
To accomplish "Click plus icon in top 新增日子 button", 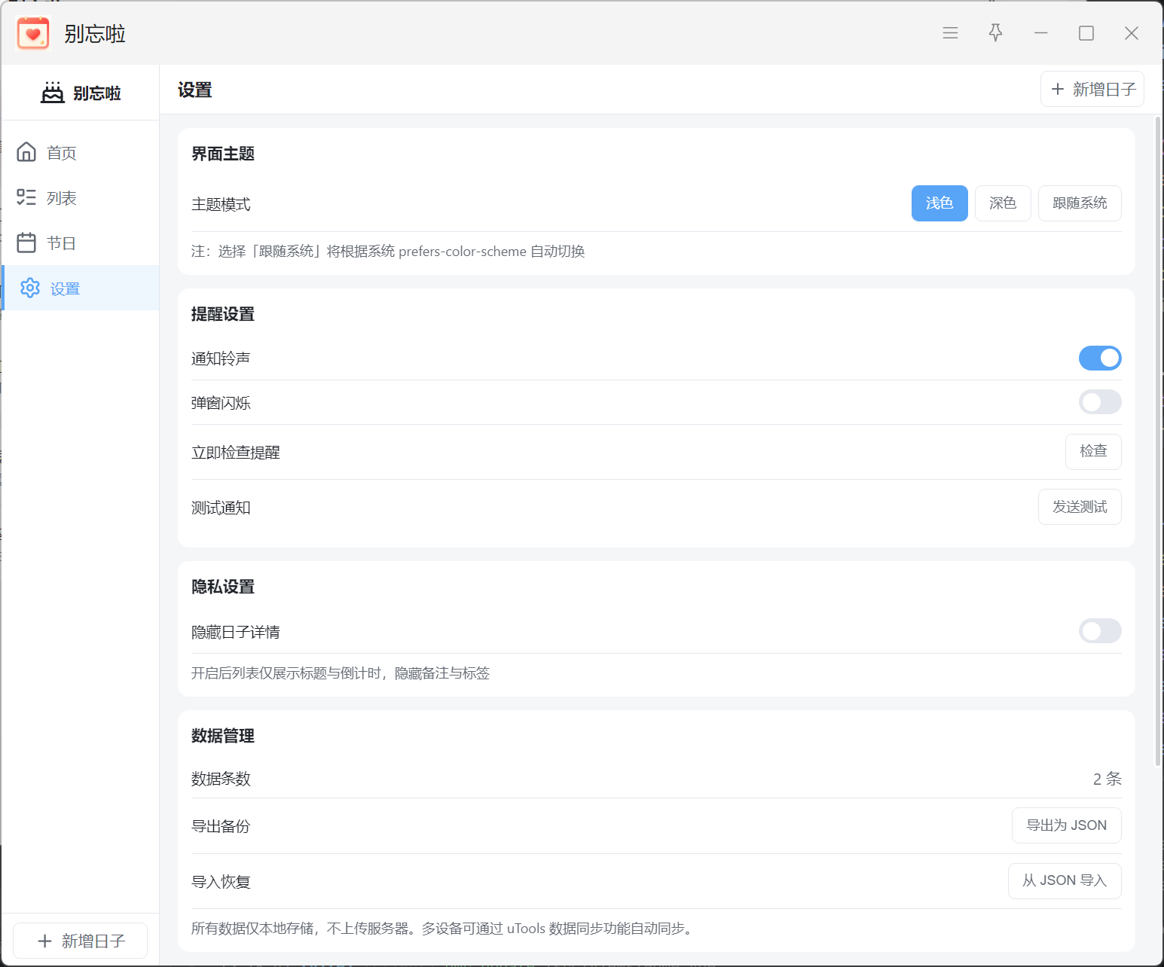I will point(1058,89).
